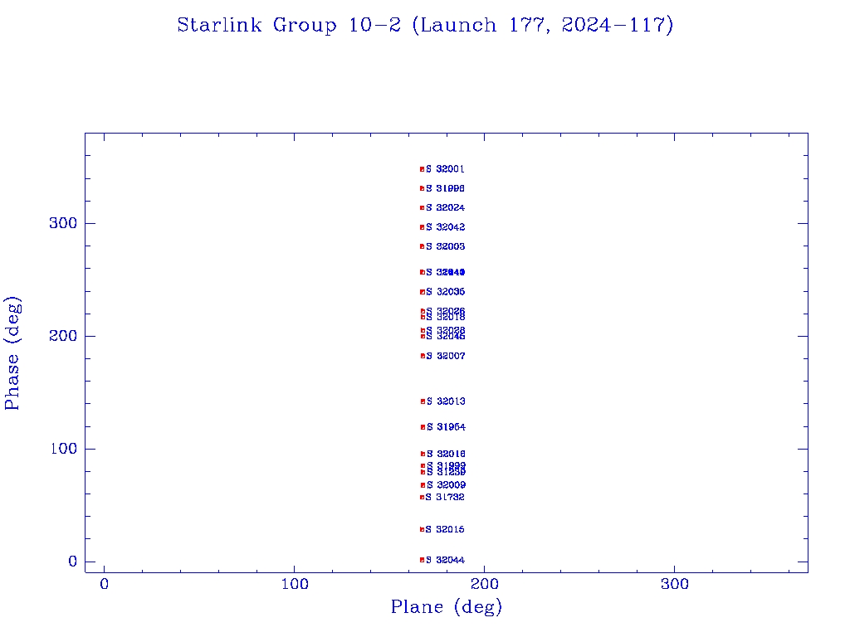
Task: Click the satellite label "S 31732"
Action: tap(445, 498)
